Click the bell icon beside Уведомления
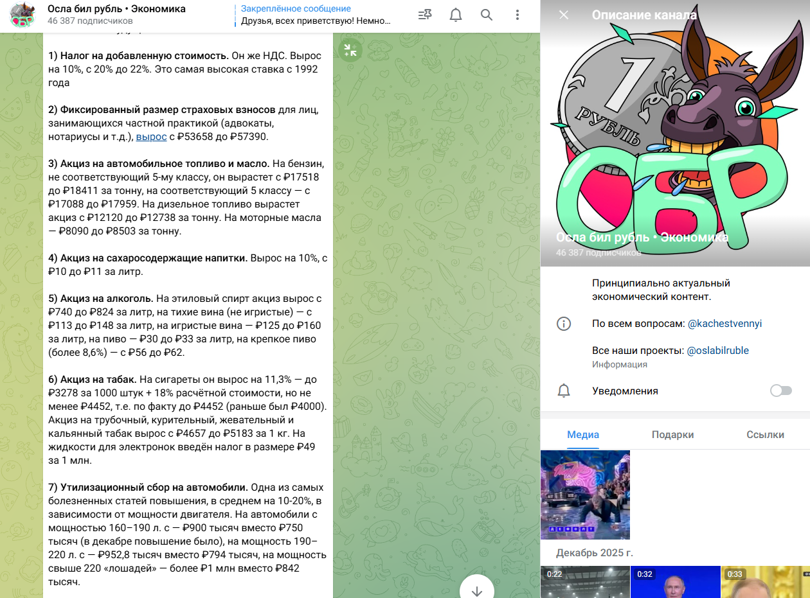This screenshot has height=598, width=810. point(564,391)
